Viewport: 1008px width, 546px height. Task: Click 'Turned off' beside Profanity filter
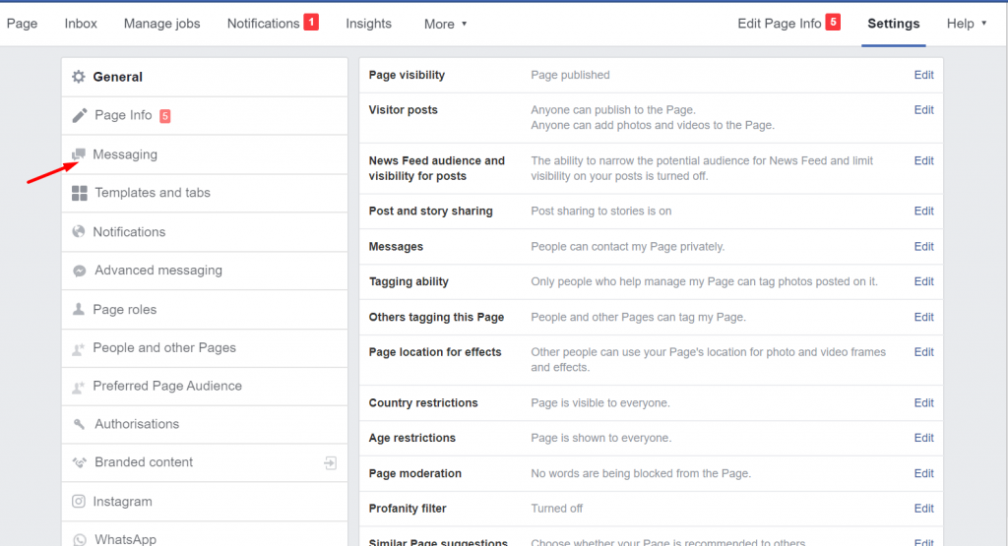tap(557, 508)
